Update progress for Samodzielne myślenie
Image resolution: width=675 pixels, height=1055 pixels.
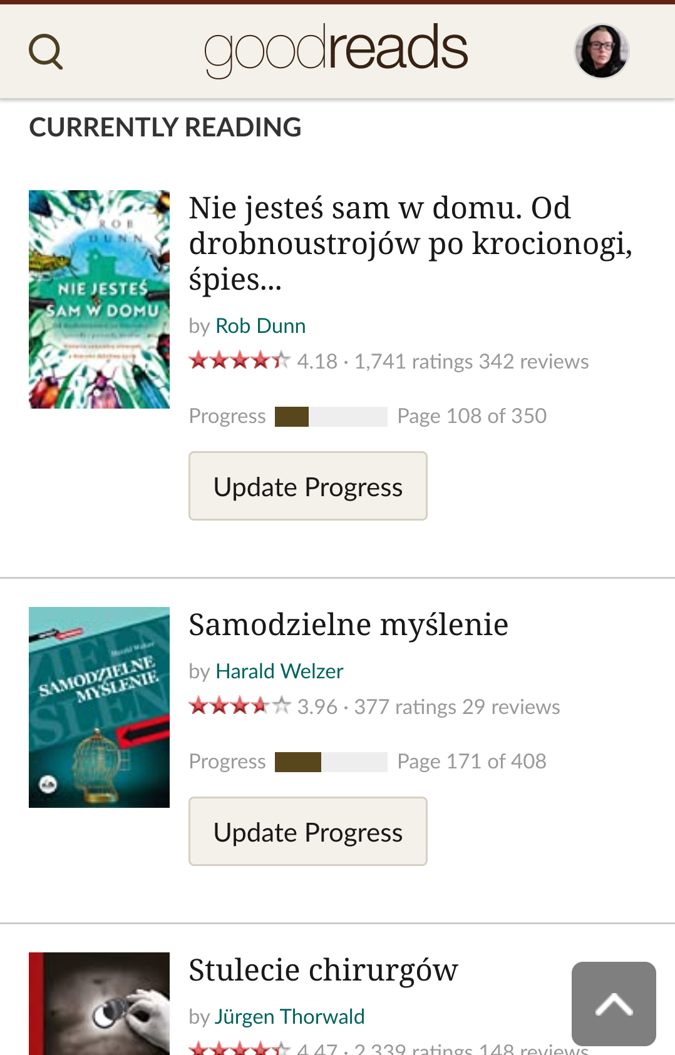(308, 832)
